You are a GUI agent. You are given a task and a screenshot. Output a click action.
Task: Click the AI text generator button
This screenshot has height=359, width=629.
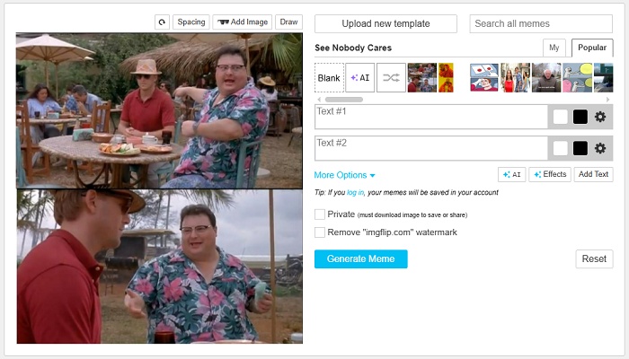point(511,175)
